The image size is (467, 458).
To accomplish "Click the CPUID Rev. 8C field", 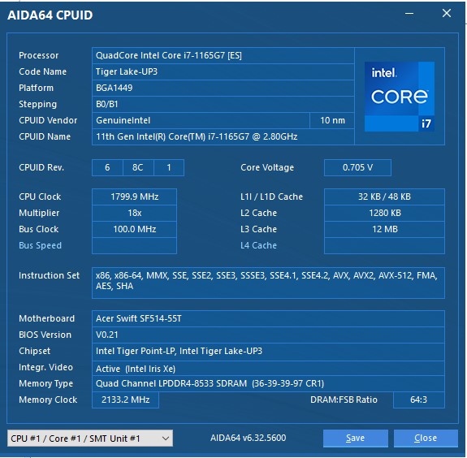I will coord(138,167).
